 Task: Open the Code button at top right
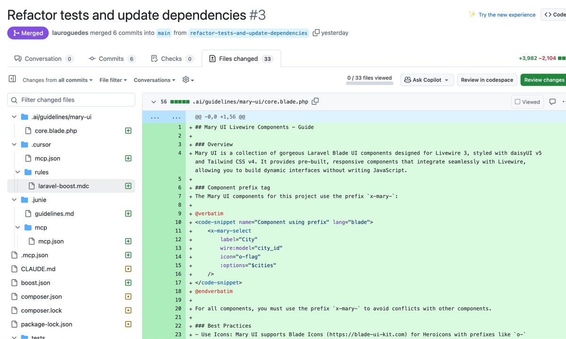click(x=554, y=15)
